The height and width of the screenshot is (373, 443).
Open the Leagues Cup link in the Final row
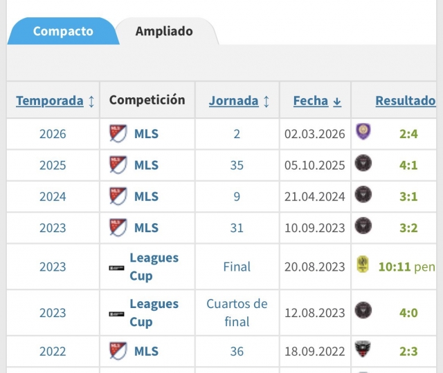154,267
